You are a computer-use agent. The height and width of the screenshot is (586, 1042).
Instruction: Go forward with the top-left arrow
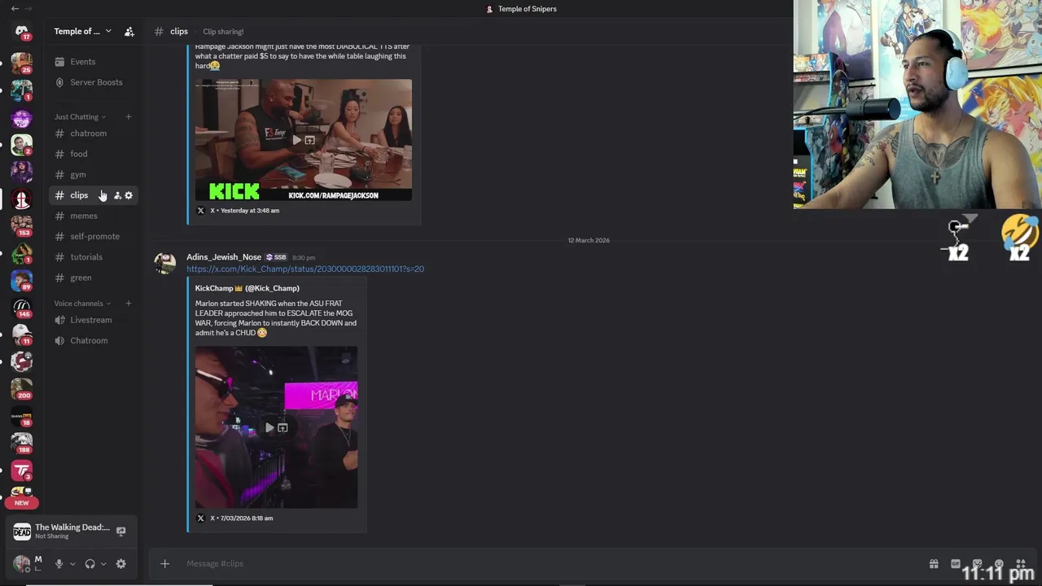point(29,8)
